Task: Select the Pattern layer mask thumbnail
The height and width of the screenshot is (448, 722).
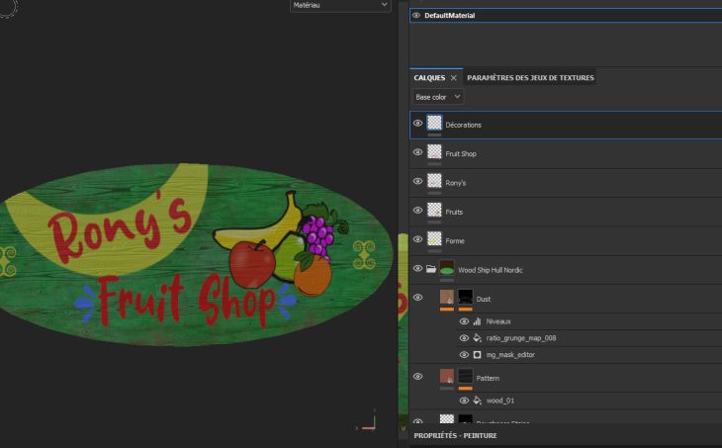Action: click(x=466, y=377)
